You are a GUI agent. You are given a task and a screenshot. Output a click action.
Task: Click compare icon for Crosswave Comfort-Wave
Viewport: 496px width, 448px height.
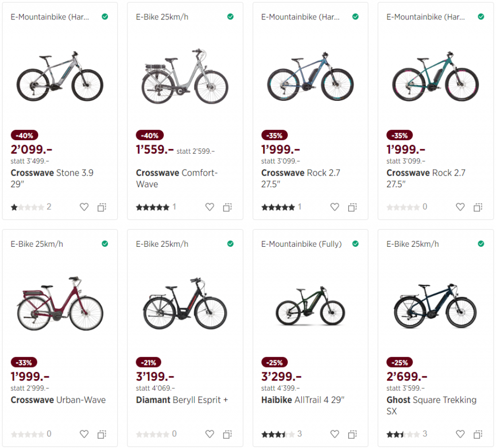point(227,207)
